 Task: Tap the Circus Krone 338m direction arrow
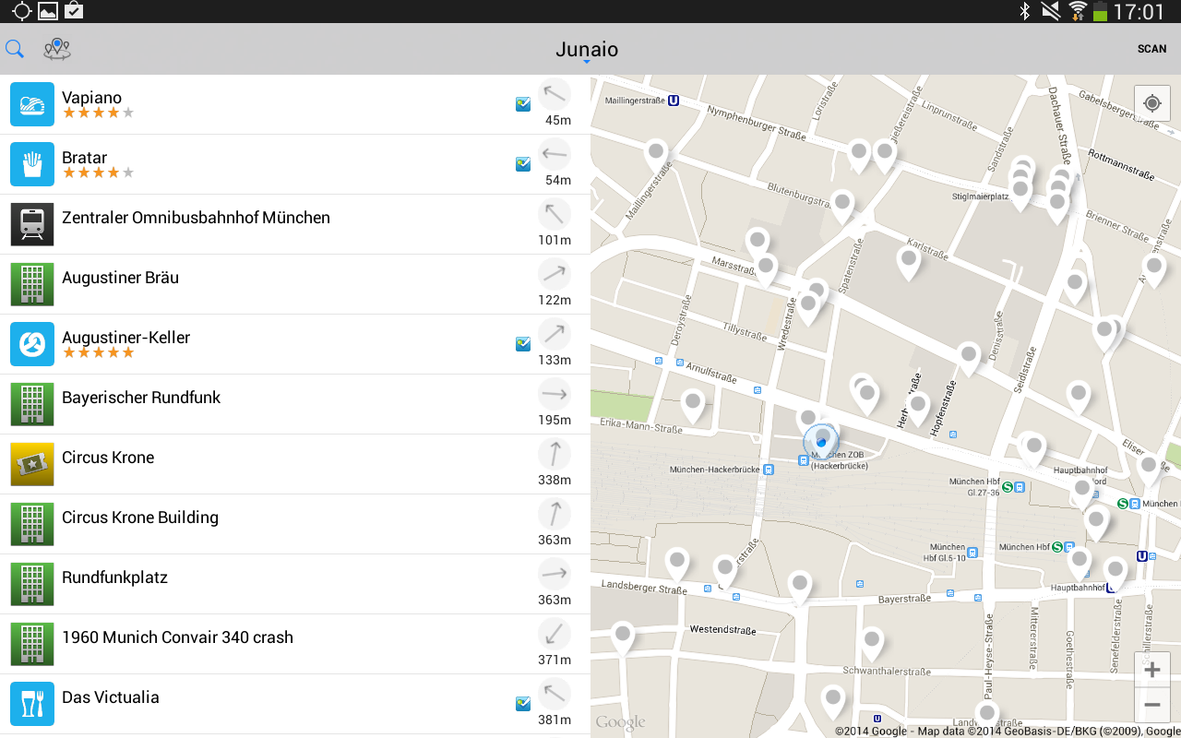pyautogui.click(x=555, y=454)
